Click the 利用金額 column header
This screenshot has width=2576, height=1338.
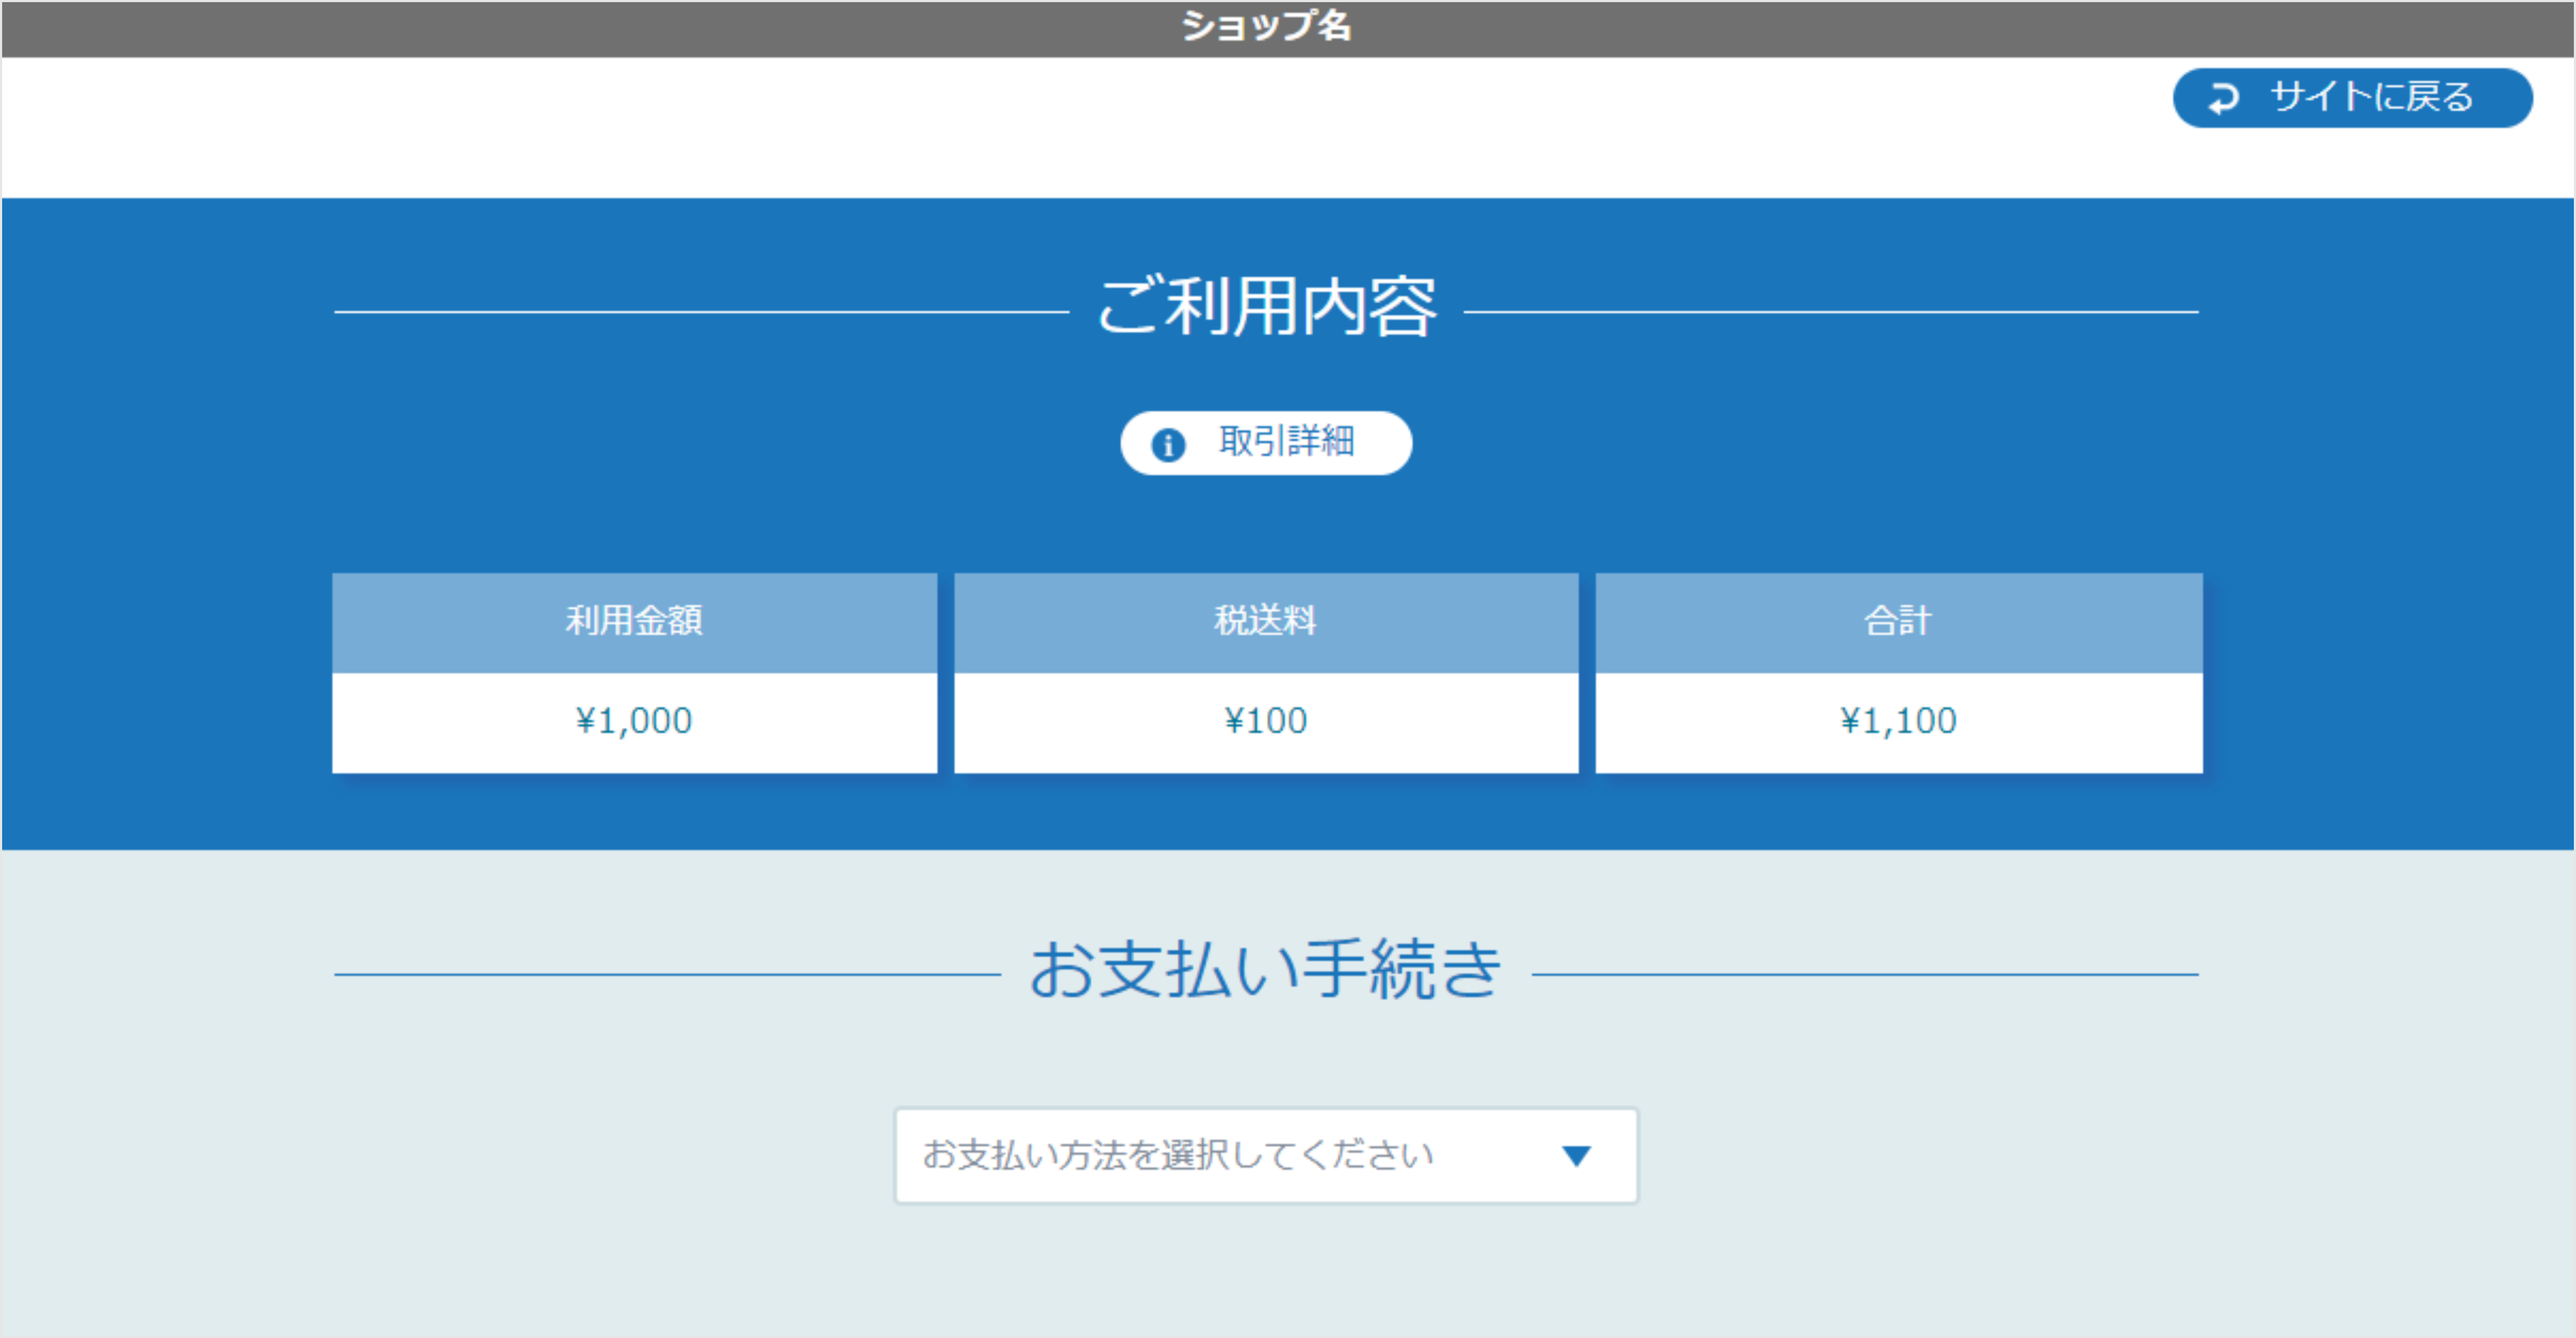(x=634, y=622)
